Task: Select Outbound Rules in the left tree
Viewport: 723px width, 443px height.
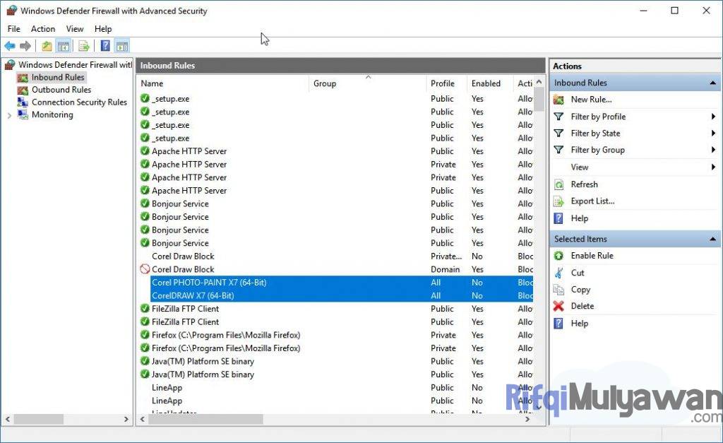Action: (x=62, y=89)
